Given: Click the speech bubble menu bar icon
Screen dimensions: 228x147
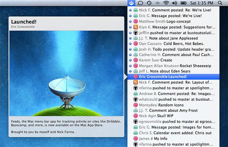Looking at the screenshot, I should [140, 3].
